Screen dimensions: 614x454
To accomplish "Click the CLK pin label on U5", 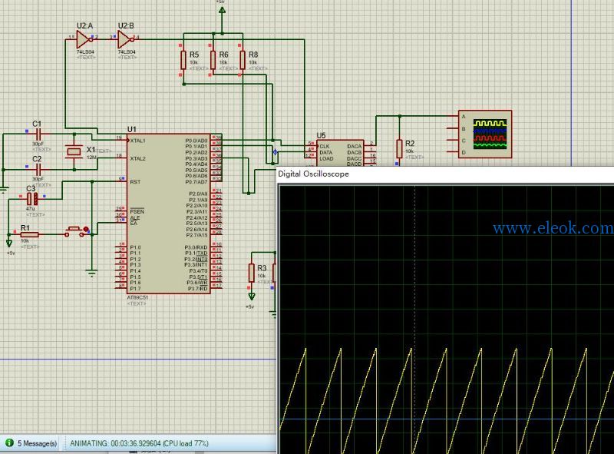I will point(325,146).
